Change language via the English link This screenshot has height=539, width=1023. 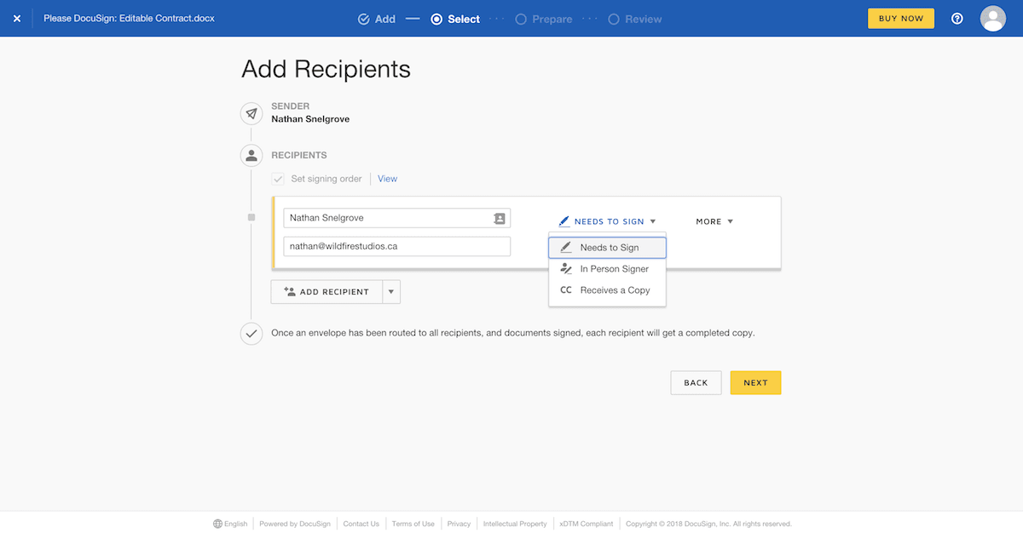[x=236, y=524]
